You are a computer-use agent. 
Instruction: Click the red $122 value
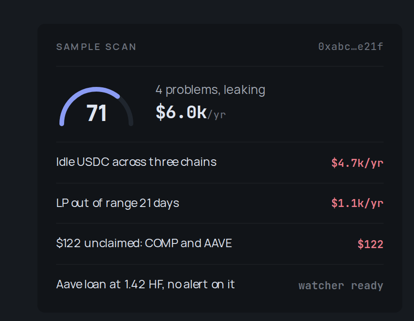tap(370, 244)
